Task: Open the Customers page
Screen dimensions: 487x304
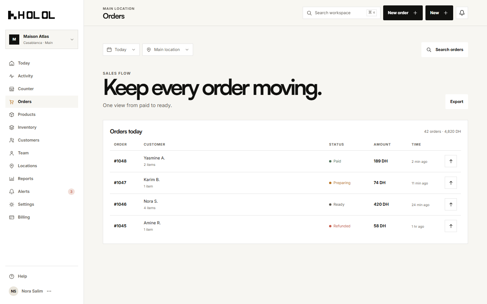Action: (x=42, y=140)
